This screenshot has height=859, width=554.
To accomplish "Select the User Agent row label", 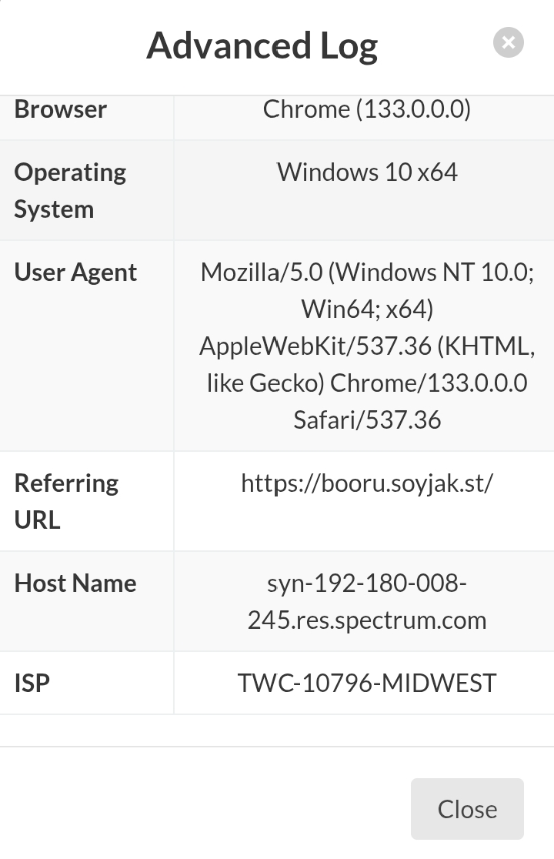I will click(x=75, y=272).
